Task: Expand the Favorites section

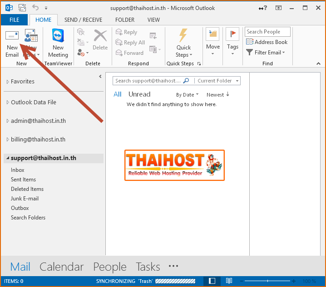Action: (x=8, y=82)
